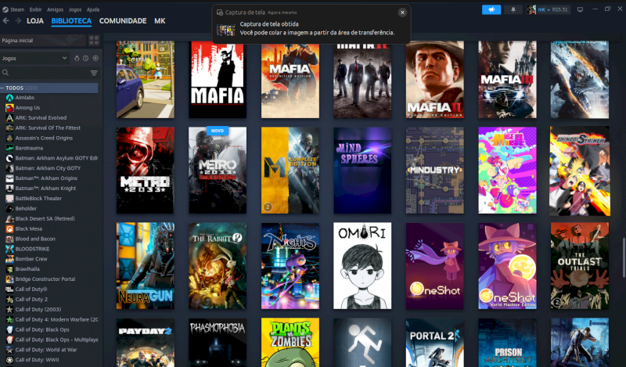Open The Night of the Rabbit cover
Viewport: 626px width, 367px height.
(218, 266)
